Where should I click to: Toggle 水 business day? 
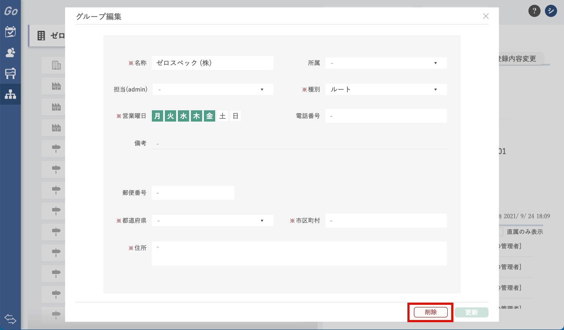pos(184,116)
